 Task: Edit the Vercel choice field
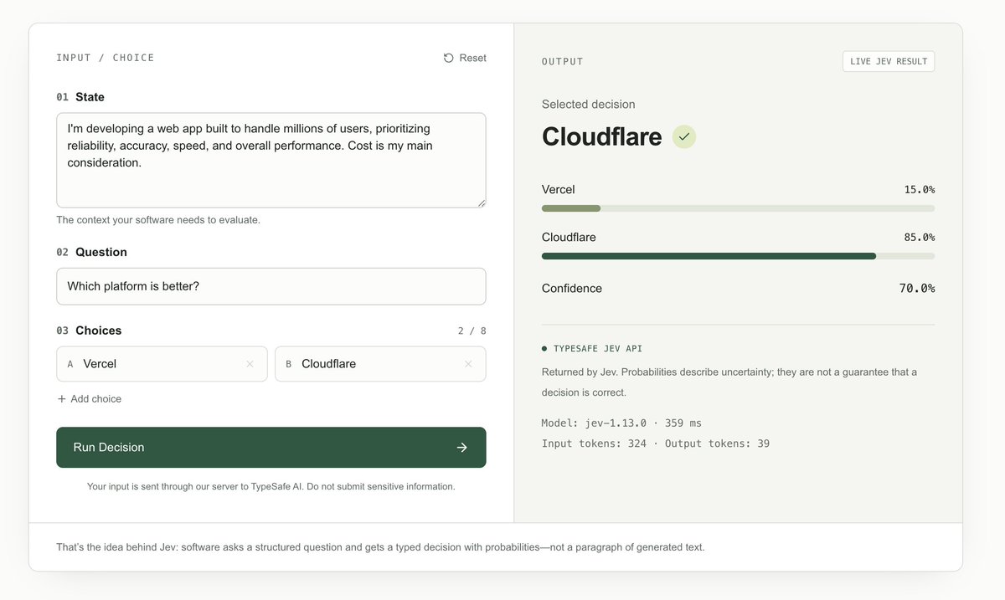coord(162,364)
